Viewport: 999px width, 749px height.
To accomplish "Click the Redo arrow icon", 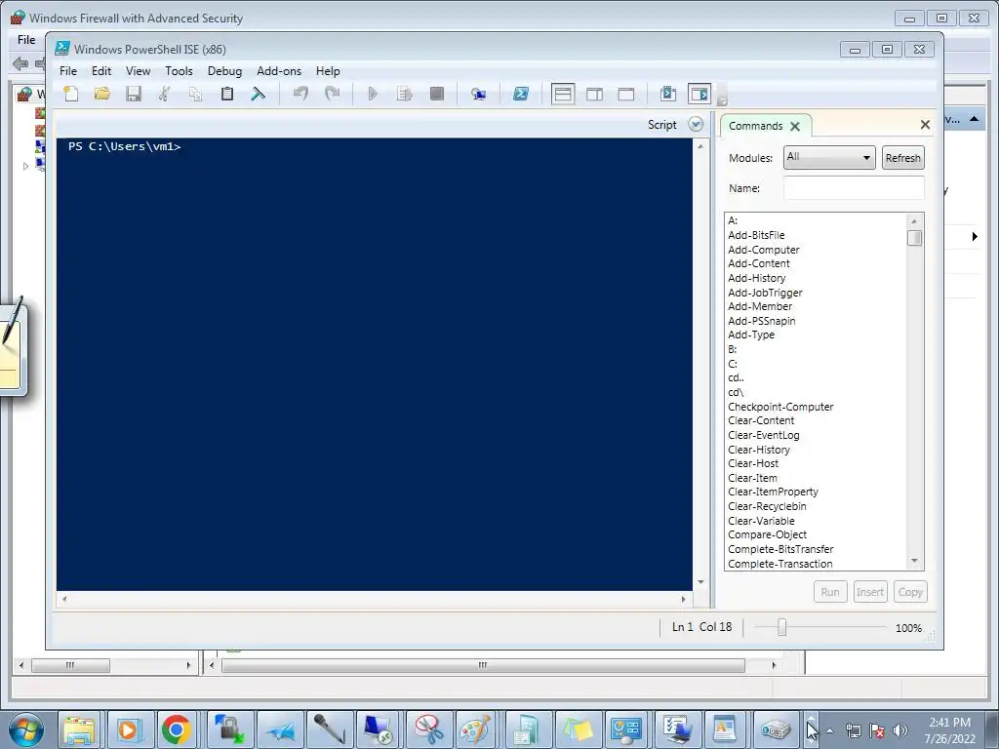I will (x=332, y=95).
